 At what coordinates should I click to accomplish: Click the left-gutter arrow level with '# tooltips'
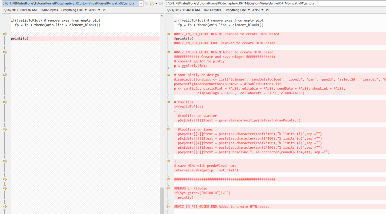[x=5, y=102]
